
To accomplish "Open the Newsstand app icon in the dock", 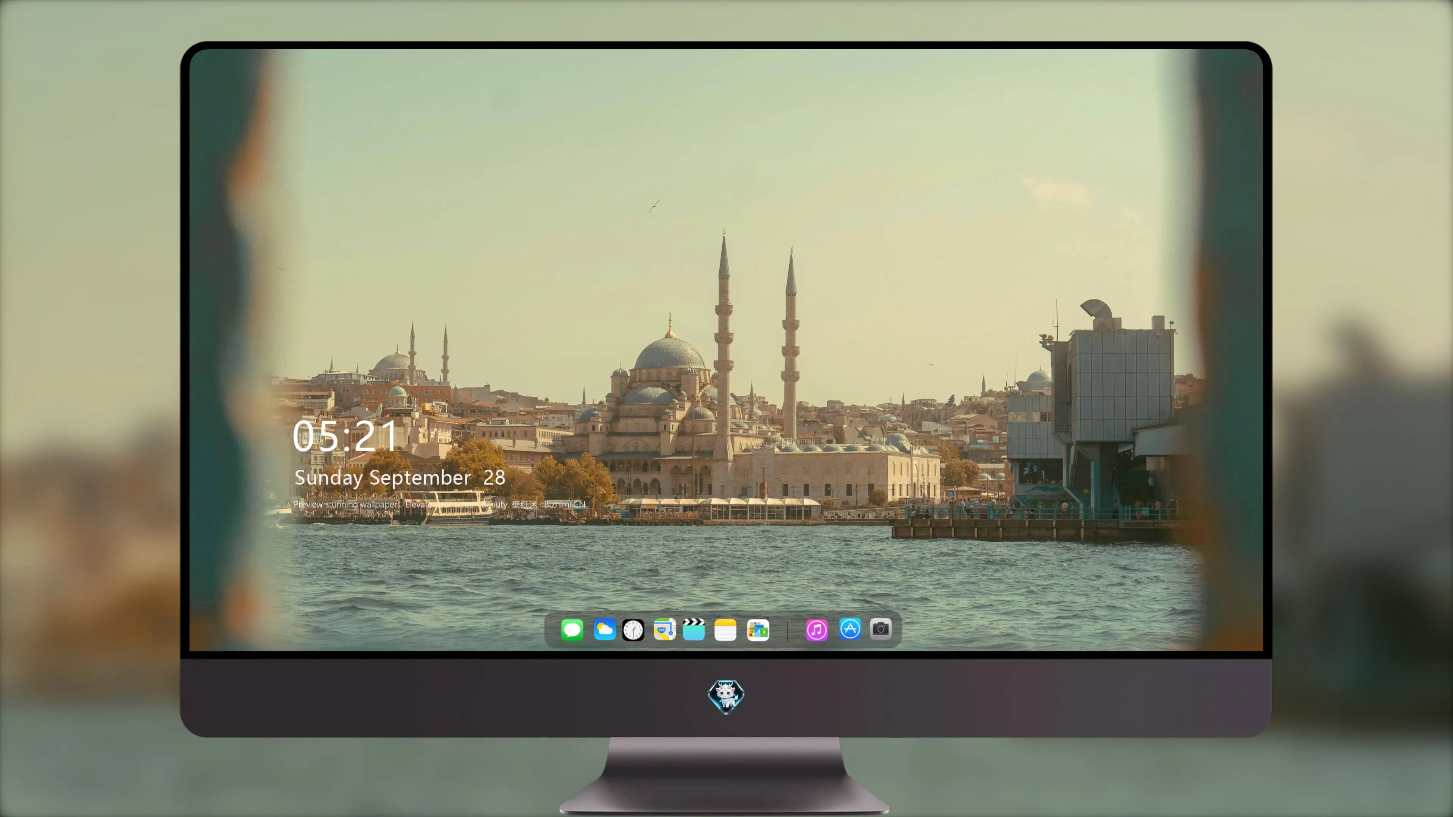I will (x=758, y=630).
